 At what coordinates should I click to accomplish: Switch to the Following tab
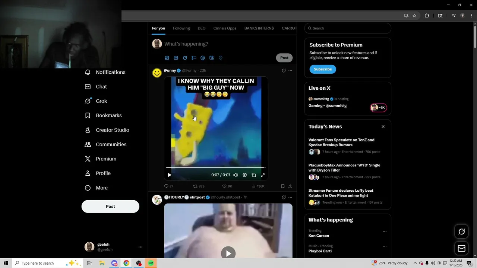[181, 28]
